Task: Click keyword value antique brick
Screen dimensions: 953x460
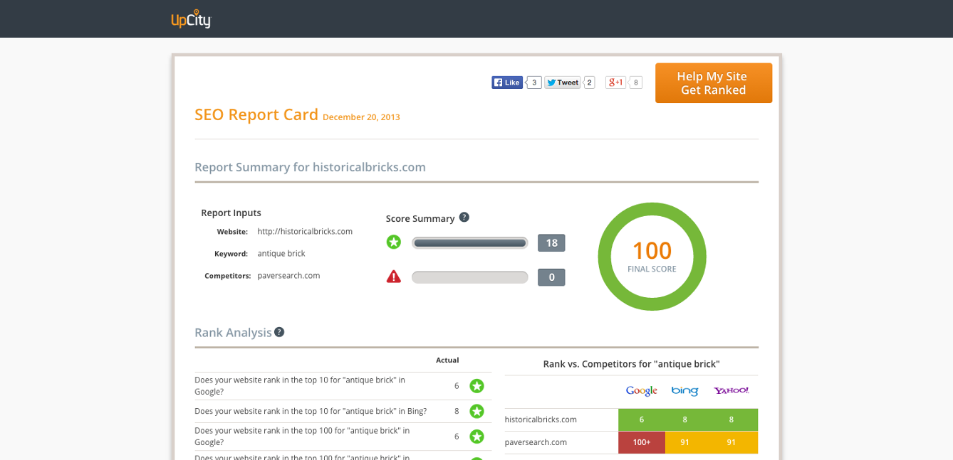Action: pyautogui.click(x=281, y=253)
